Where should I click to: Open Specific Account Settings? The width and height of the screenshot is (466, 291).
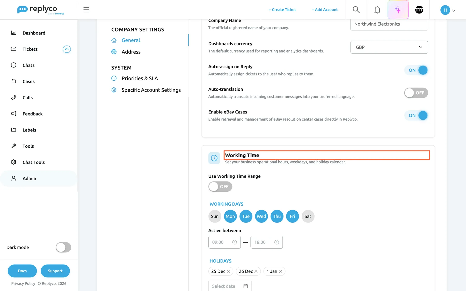[x=151, y=90]
